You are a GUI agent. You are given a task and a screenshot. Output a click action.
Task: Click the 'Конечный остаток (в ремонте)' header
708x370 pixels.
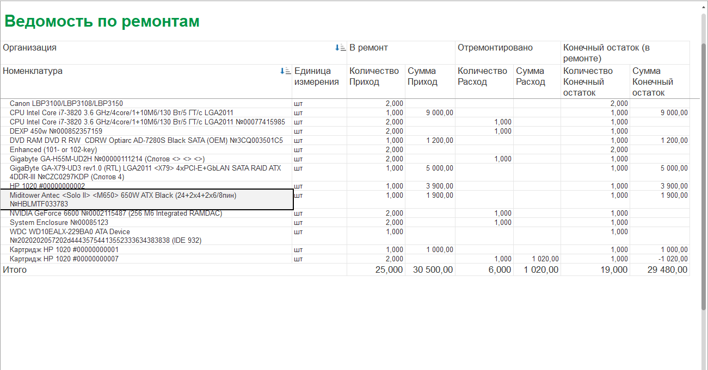[606, 53]
